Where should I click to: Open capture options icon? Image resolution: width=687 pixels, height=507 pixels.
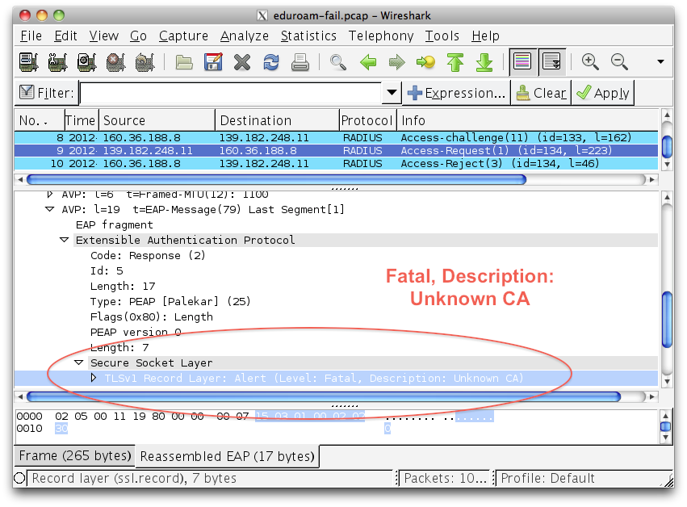pos(58,62)
